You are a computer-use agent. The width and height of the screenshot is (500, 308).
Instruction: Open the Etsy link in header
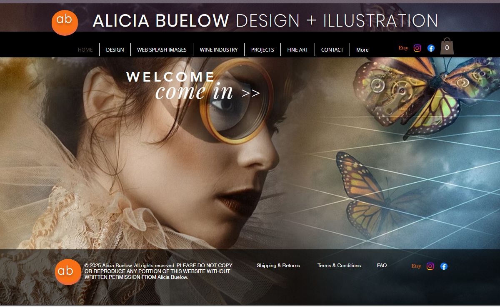[x=403, y=48]
